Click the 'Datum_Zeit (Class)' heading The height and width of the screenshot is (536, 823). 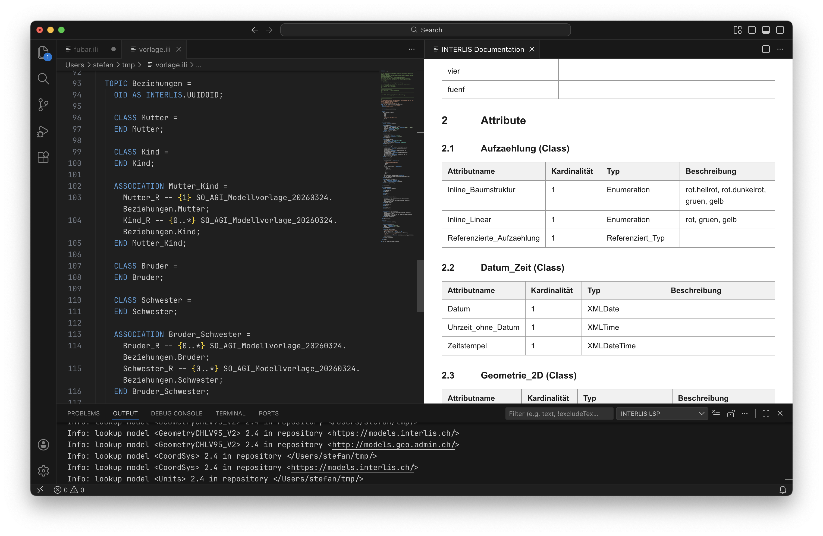click(522, 267)
